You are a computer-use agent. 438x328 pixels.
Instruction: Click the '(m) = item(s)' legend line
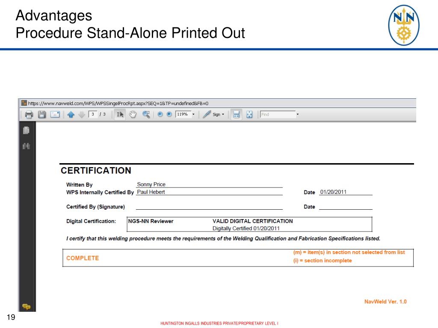tap(349, 252)
